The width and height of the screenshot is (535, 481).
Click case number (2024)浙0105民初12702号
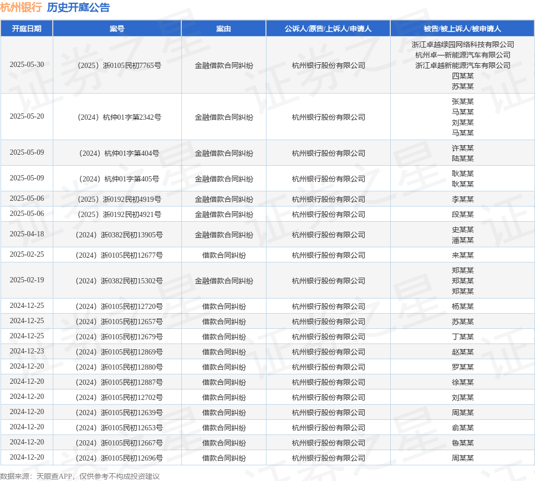119,398
